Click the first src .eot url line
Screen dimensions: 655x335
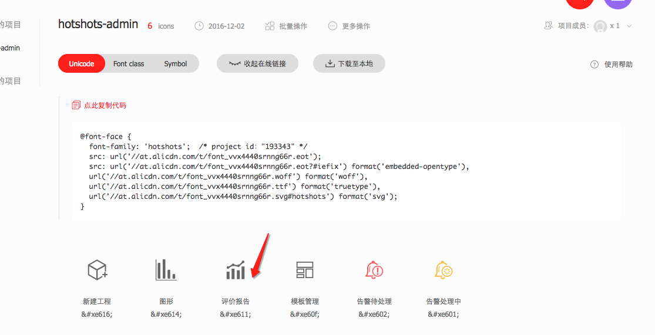tap(205, 157)
